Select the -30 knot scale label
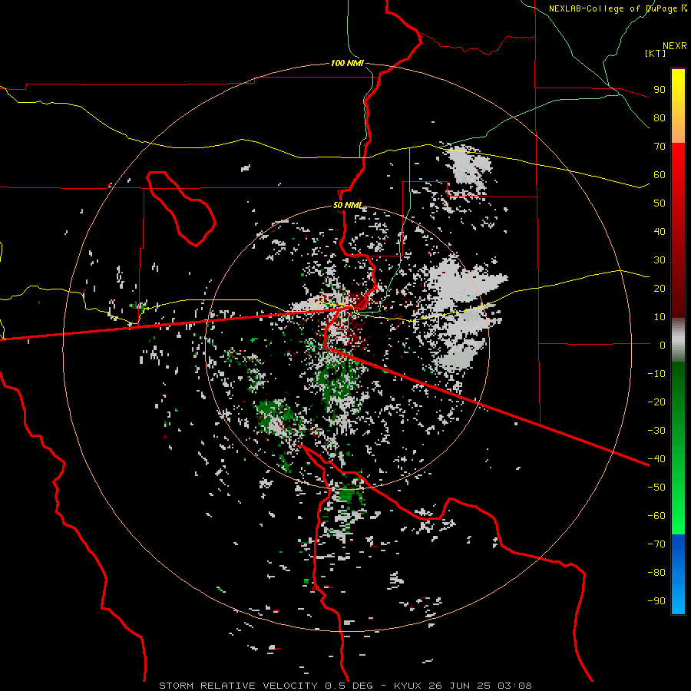Image resolution: width=691 pixels, height=691 pixels. tap(656, 431)
